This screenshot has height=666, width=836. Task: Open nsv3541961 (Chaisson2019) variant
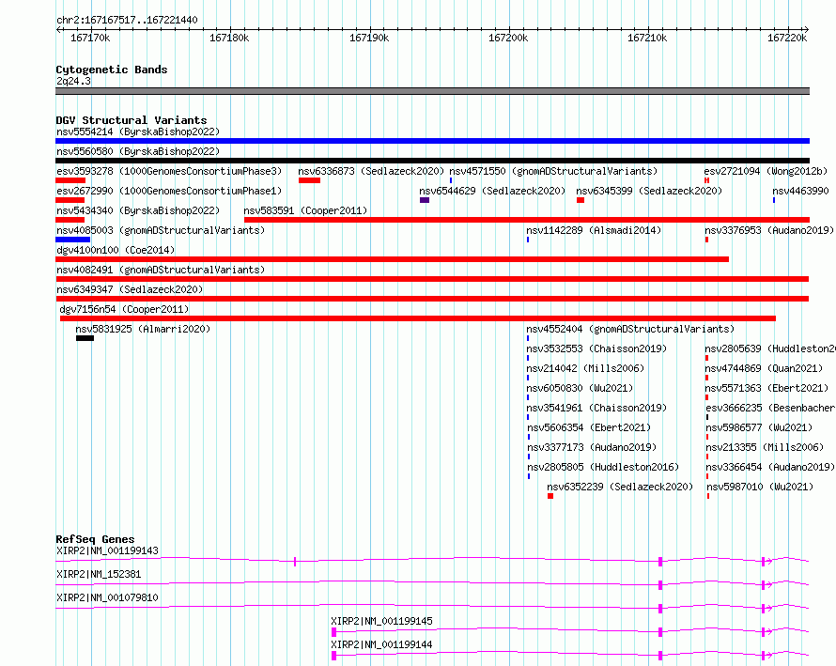coord(596,408)
